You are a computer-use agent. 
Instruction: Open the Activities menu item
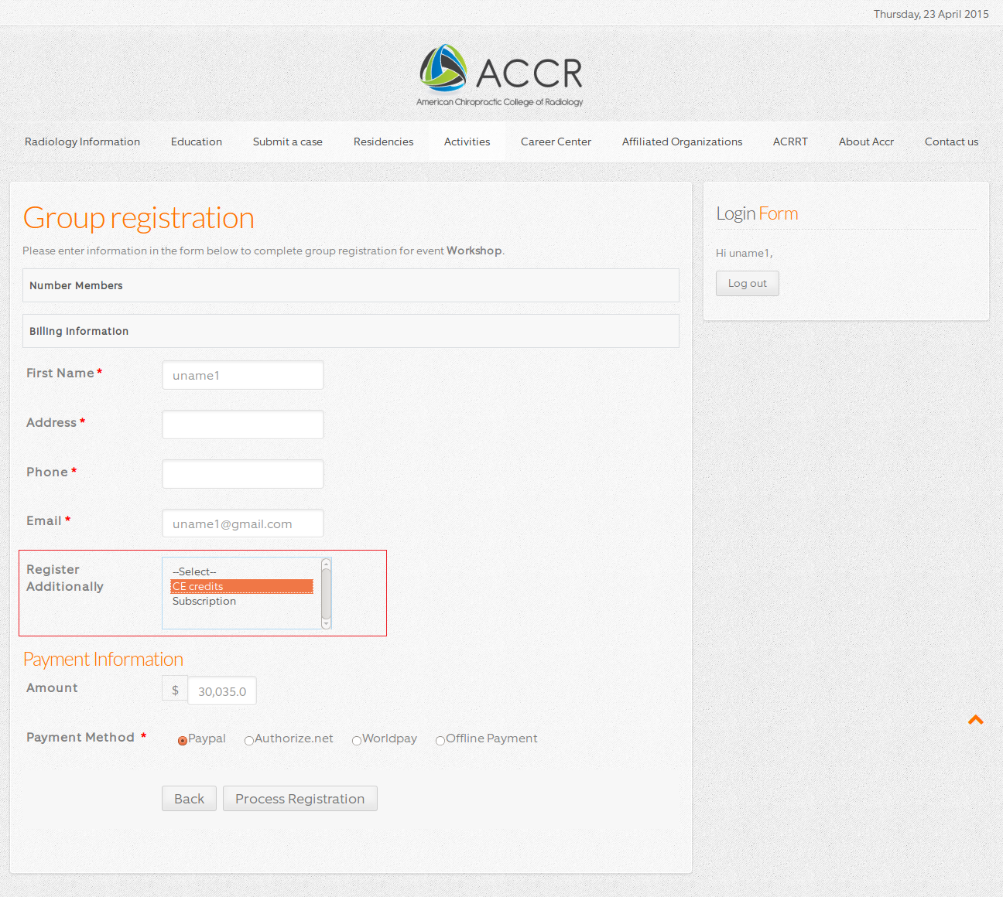467,142
